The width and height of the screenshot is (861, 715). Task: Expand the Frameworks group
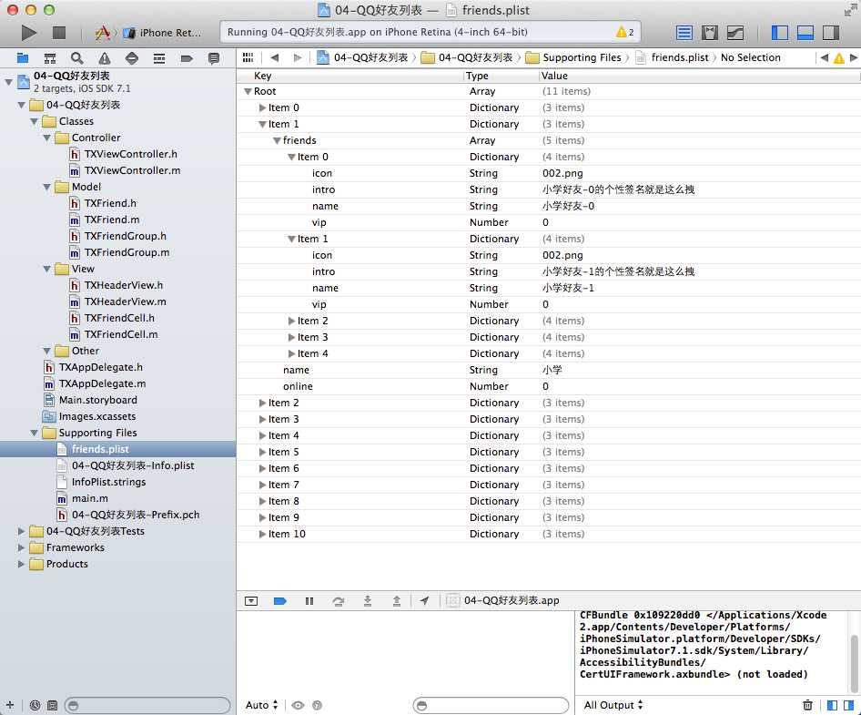coord(21,548)
